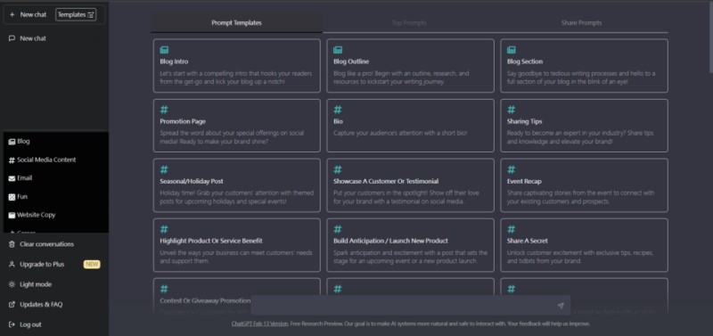The height and width of the screenshot is (336, 713).
Task: Open the Blog Outline template title
Action: click(351, 61)
